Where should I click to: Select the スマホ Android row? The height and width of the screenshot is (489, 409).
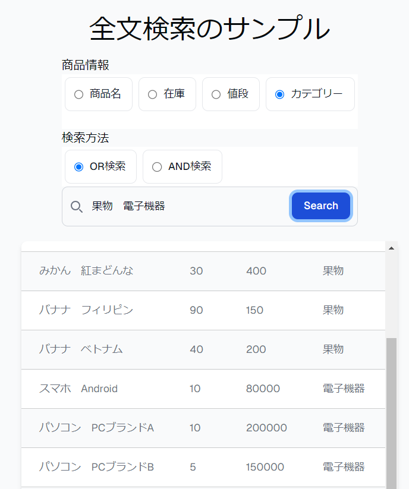78,389
